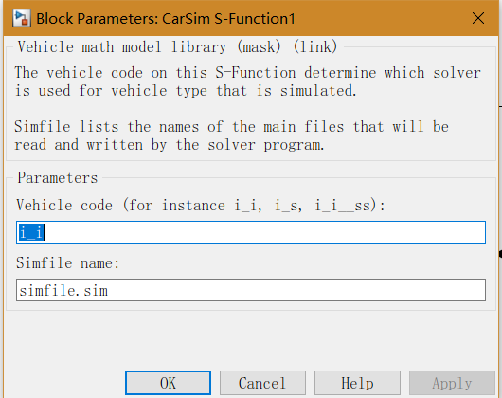Image resolution: width=502 pixels, height=398 pixels.
Task: Cancel the Block Parameters dialog
Action: click(x=262, y=383)
